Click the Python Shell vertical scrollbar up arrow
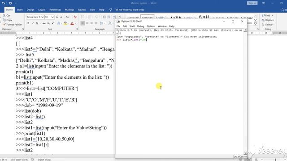 tap(245, 30)
